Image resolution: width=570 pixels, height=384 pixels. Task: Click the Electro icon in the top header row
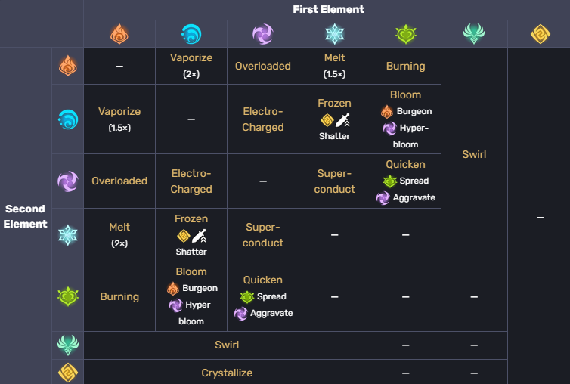[x=262, y=34]
